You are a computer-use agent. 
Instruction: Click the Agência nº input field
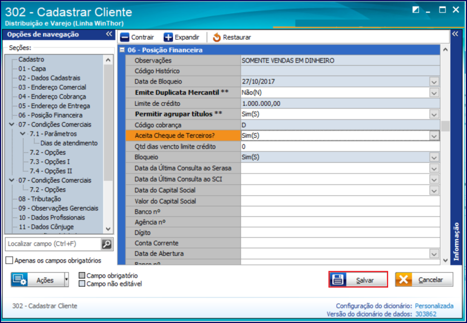340,222
